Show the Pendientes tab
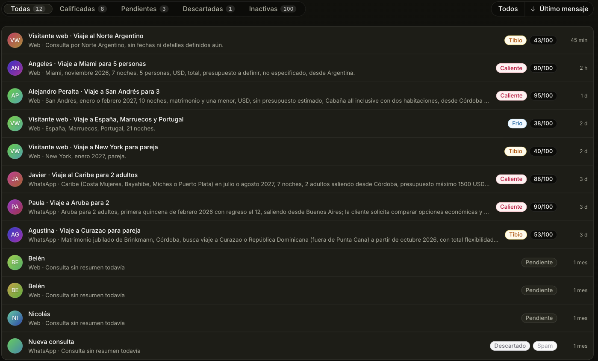 [x=144, y=9]
